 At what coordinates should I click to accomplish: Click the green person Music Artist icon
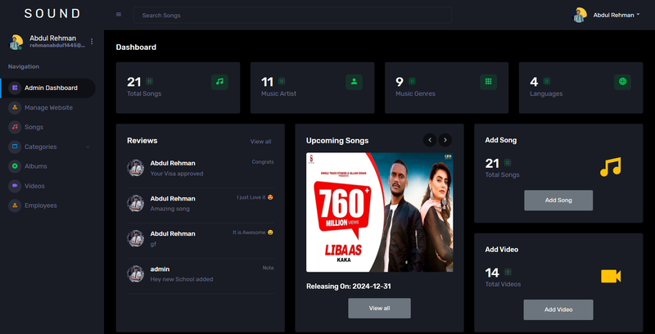click(x=354, y=82)
